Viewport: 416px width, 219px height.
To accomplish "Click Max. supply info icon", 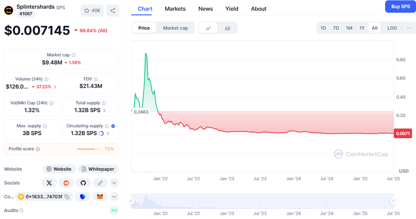I will point(45,126).
